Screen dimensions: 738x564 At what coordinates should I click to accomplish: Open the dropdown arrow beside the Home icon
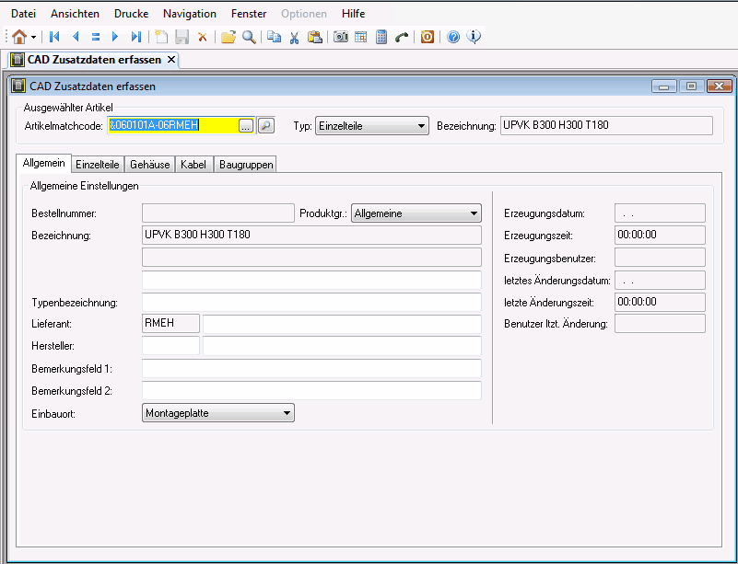point(33,37)
